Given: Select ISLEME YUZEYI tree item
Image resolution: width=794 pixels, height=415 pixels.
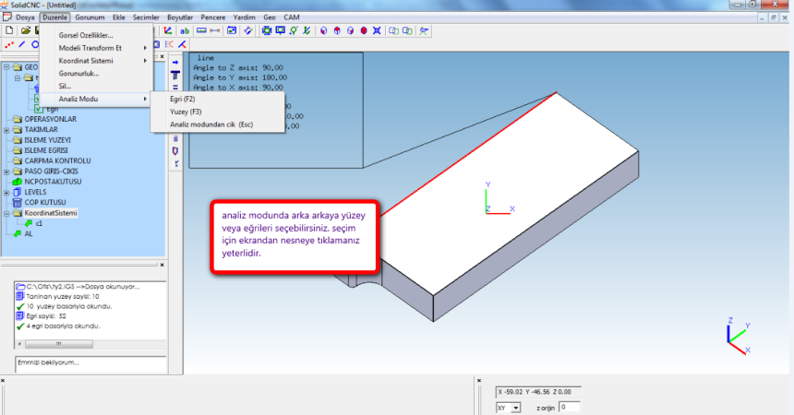Looking at the screenshot, I should click(48, 140).
